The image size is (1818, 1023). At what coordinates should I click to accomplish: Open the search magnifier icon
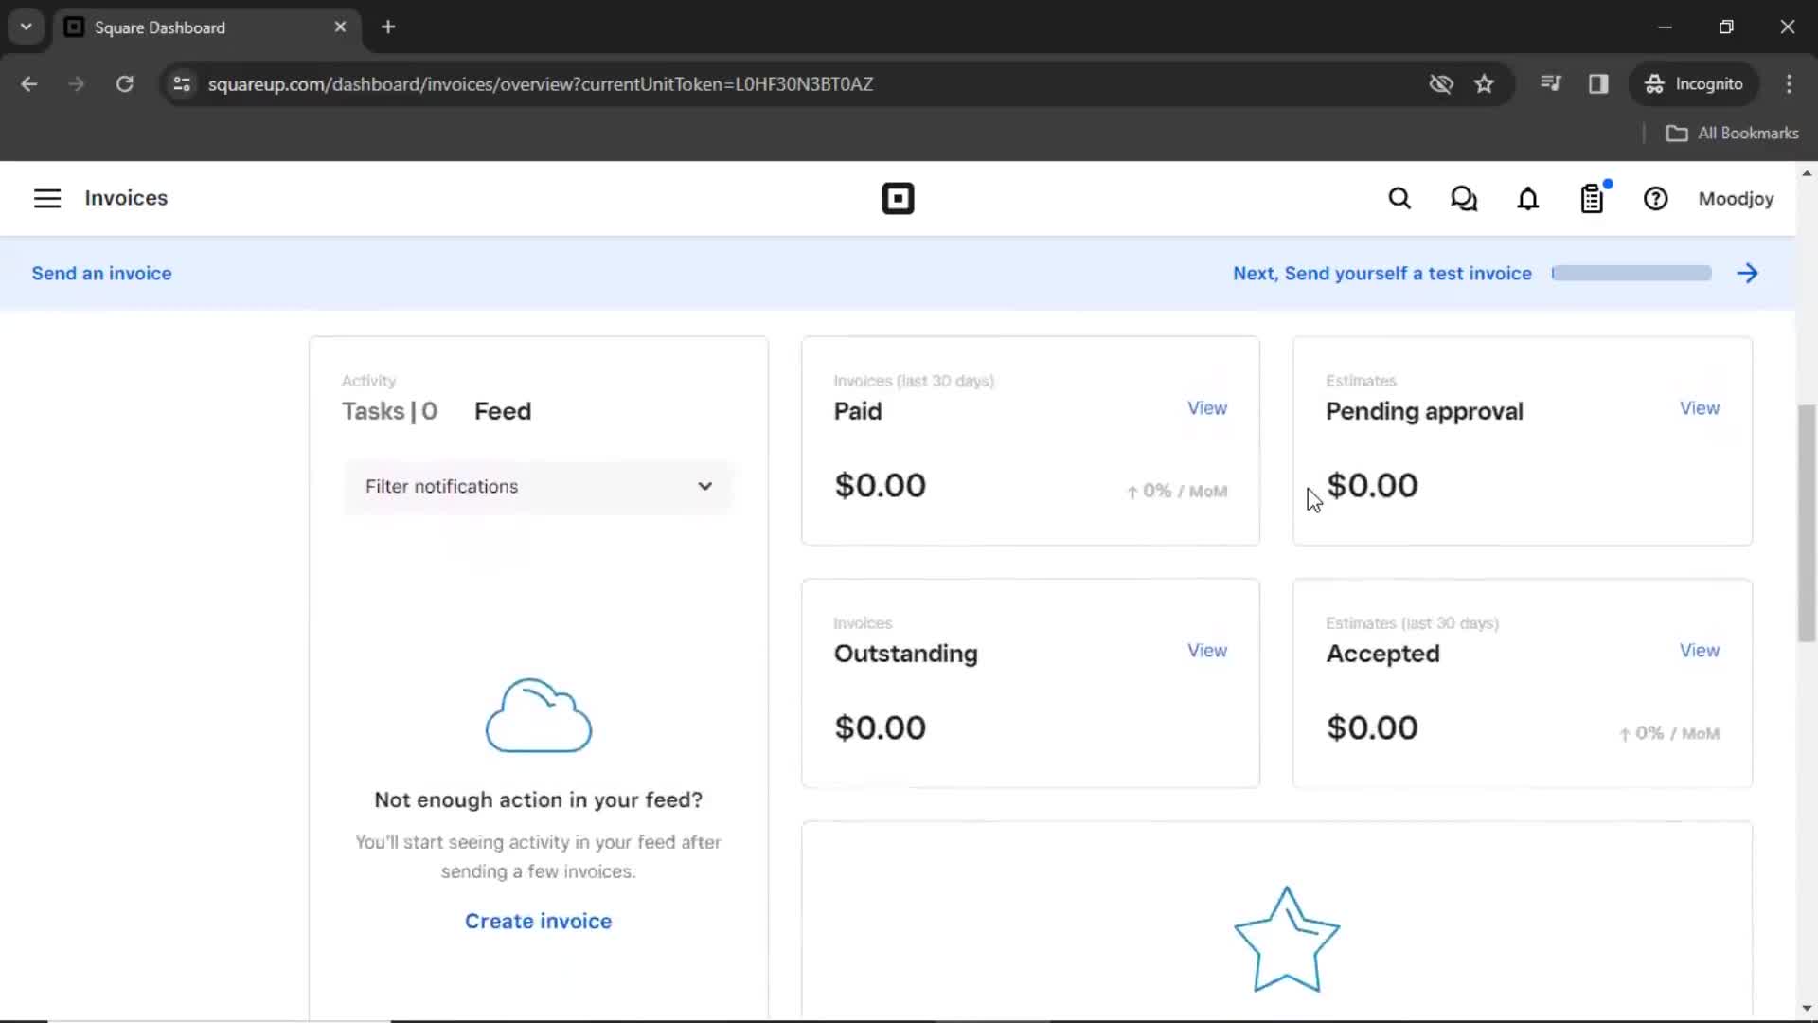(x=1399, y=198)
